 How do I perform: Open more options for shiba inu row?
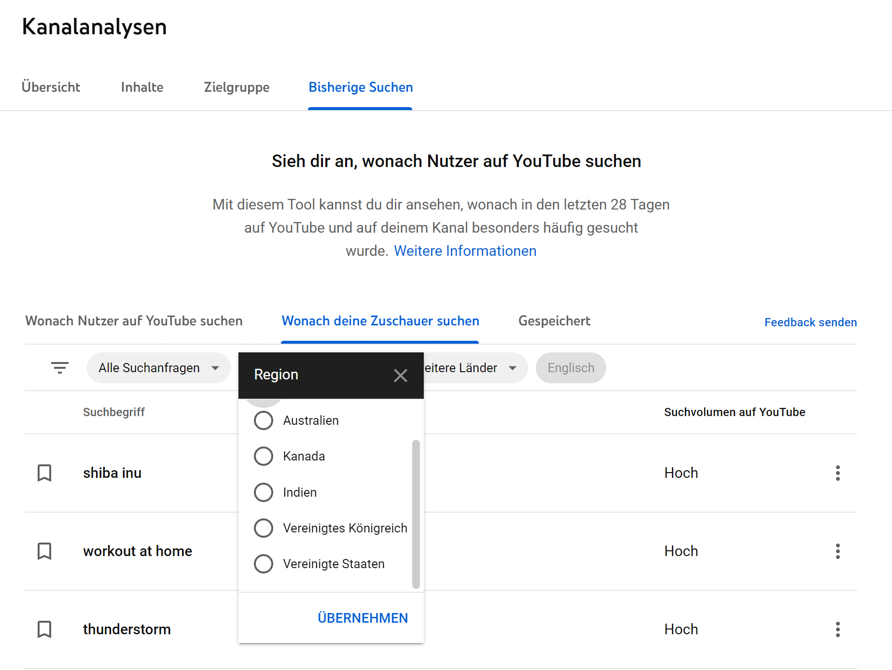pos(837,473)
